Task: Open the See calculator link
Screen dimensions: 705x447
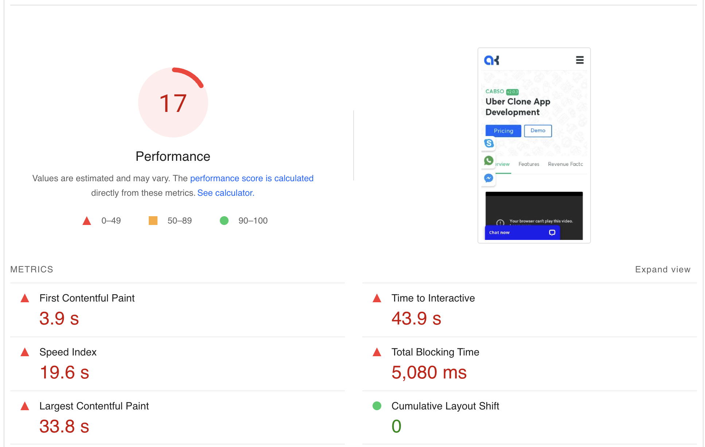Action: tap(226, 193)
